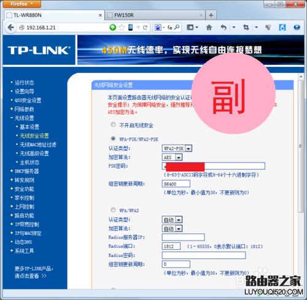The height and width of the screenshot is (300, 307).
Task: Expand IP带宽控制 menu in sidebar
Action: 26,225
